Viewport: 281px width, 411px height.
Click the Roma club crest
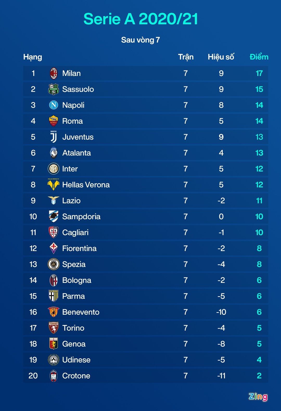click(54, 121)
